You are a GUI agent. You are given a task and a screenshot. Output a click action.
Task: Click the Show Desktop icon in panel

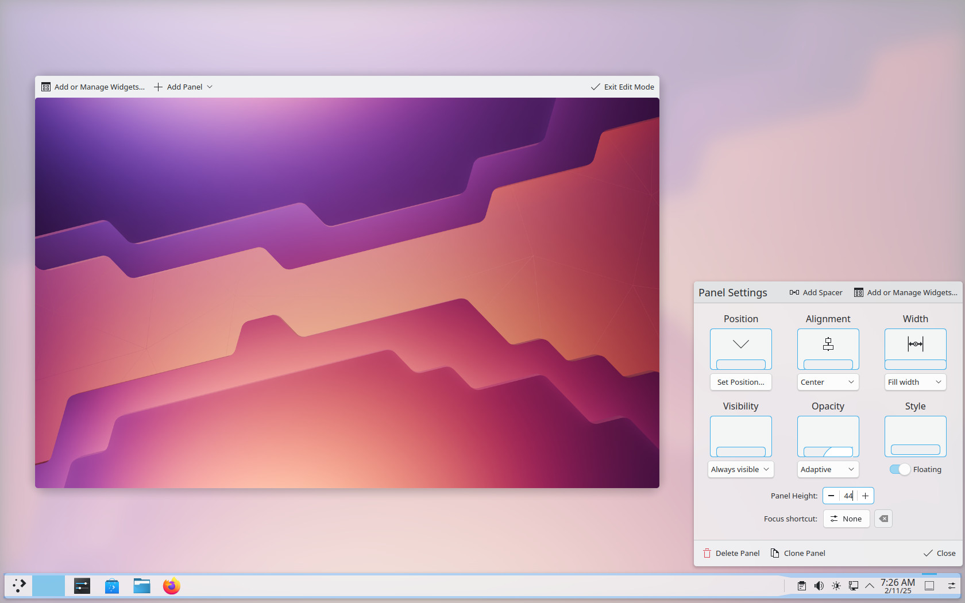929,586
